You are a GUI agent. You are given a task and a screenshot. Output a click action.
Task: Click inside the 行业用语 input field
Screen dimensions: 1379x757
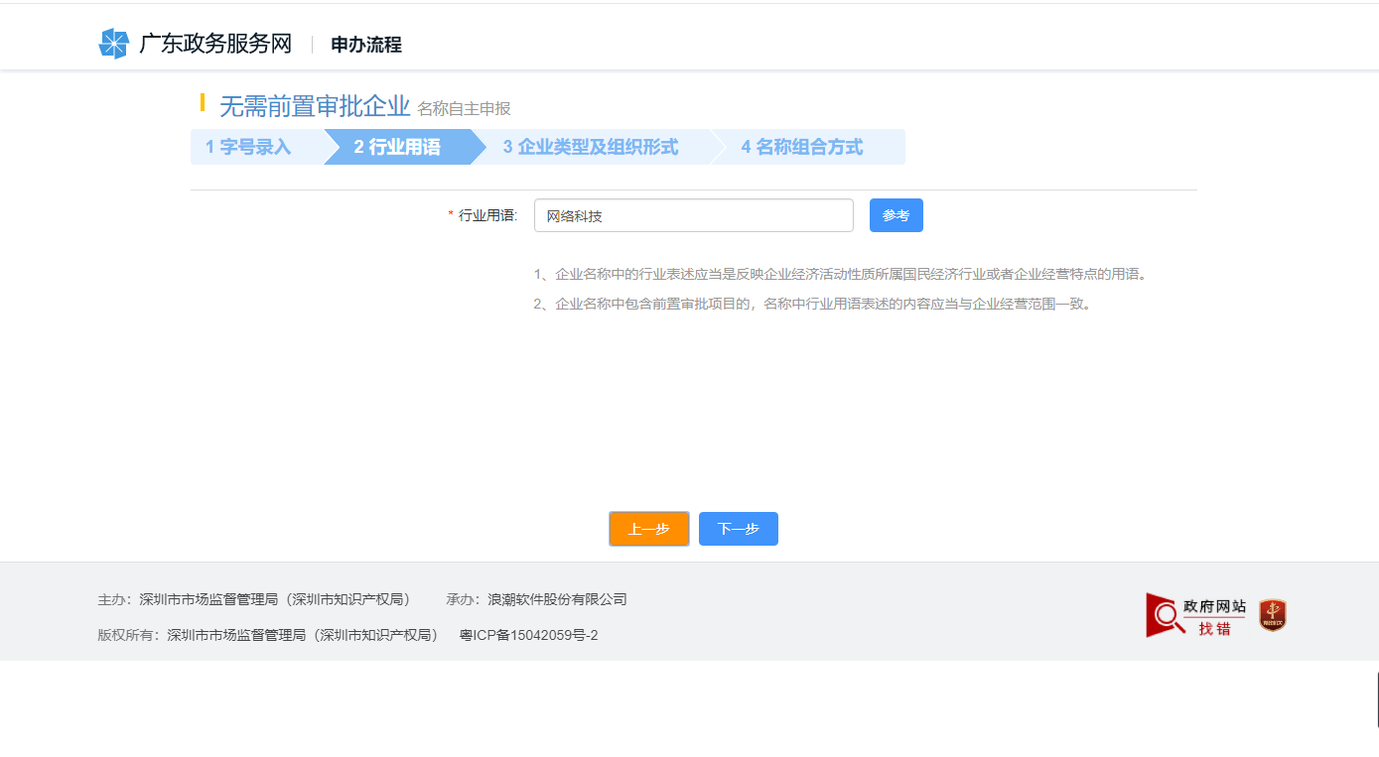tap(693, 215)
